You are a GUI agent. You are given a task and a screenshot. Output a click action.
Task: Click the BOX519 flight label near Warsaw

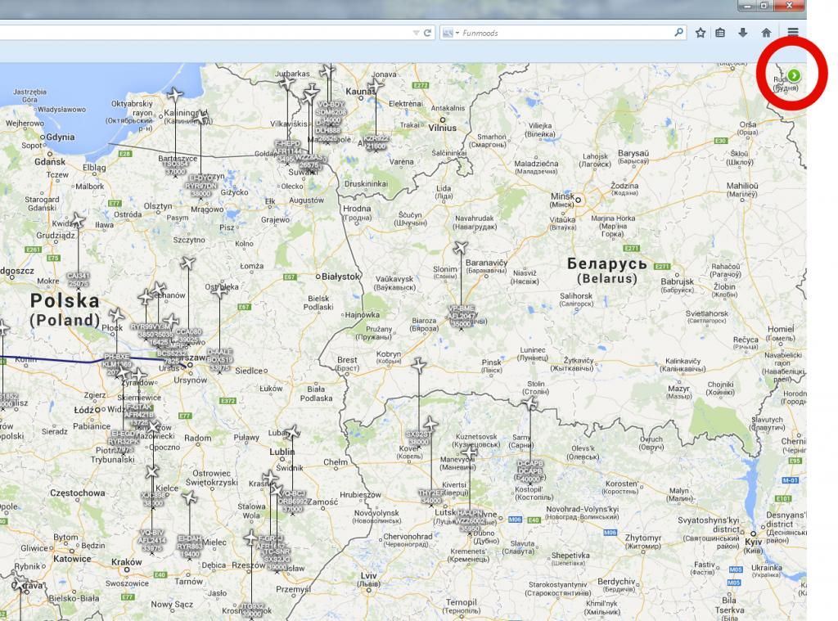click(x=219, y=360)
